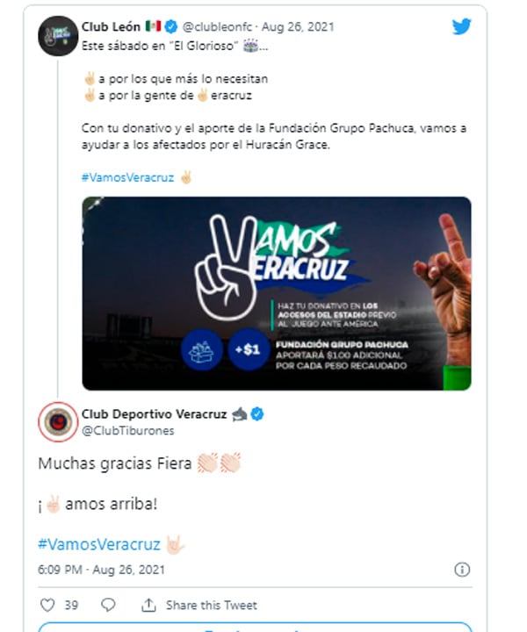This screenshot has width=527, height=632.
Task: Click the Twitter bird logo
Action: click(x=461, y=26)
